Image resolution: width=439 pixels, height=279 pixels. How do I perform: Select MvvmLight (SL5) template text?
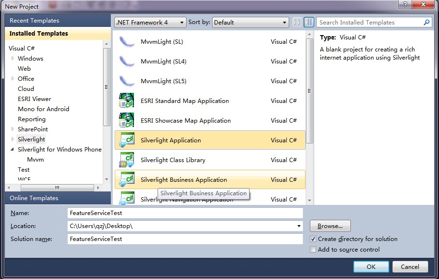tap(163, 81)
